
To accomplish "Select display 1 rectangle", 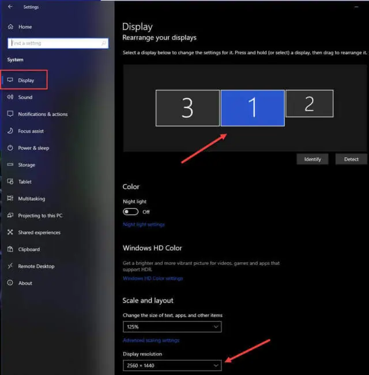I will [253, 108].
